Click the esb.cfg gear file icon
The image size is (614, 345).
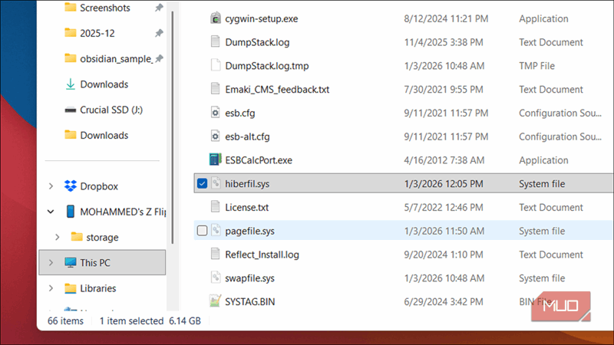coord(216,113)
